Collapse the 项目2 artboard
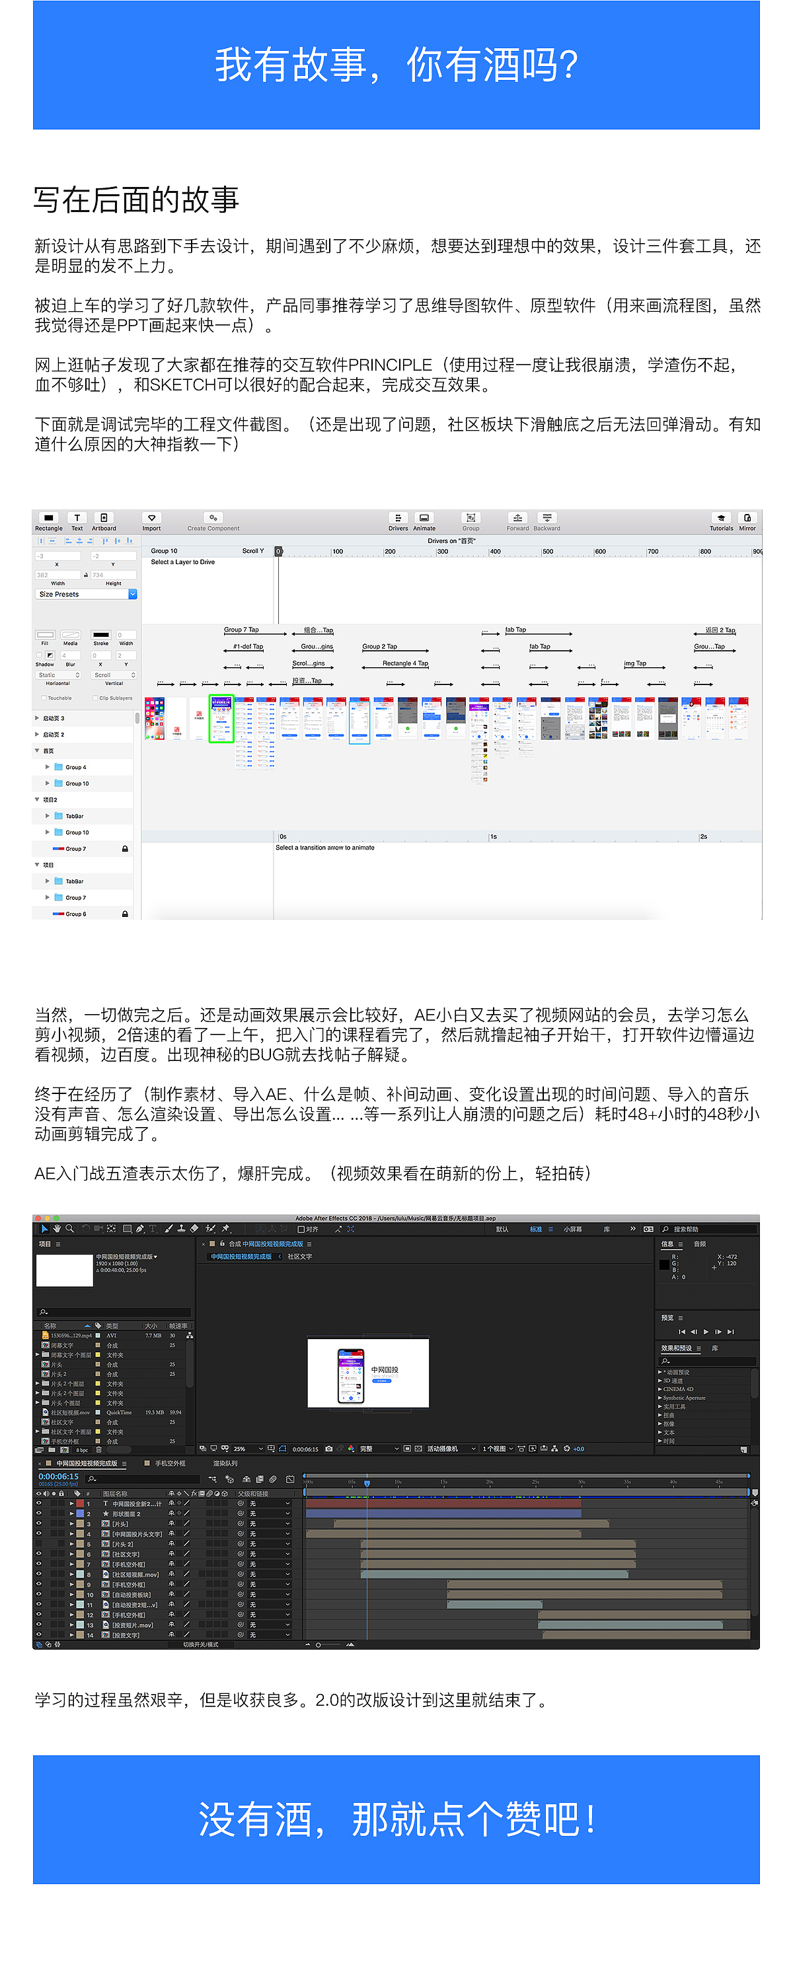 click(x=37, y=799)
